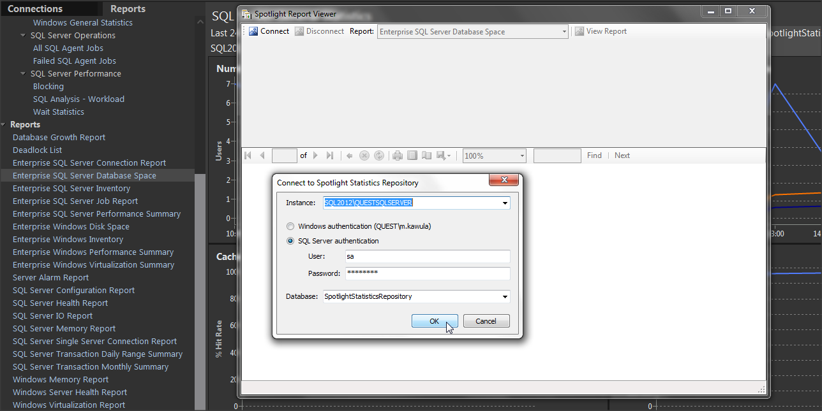Stop report rendering icon
The width and height of the screenshot is (822, 411).
point(364,155)
